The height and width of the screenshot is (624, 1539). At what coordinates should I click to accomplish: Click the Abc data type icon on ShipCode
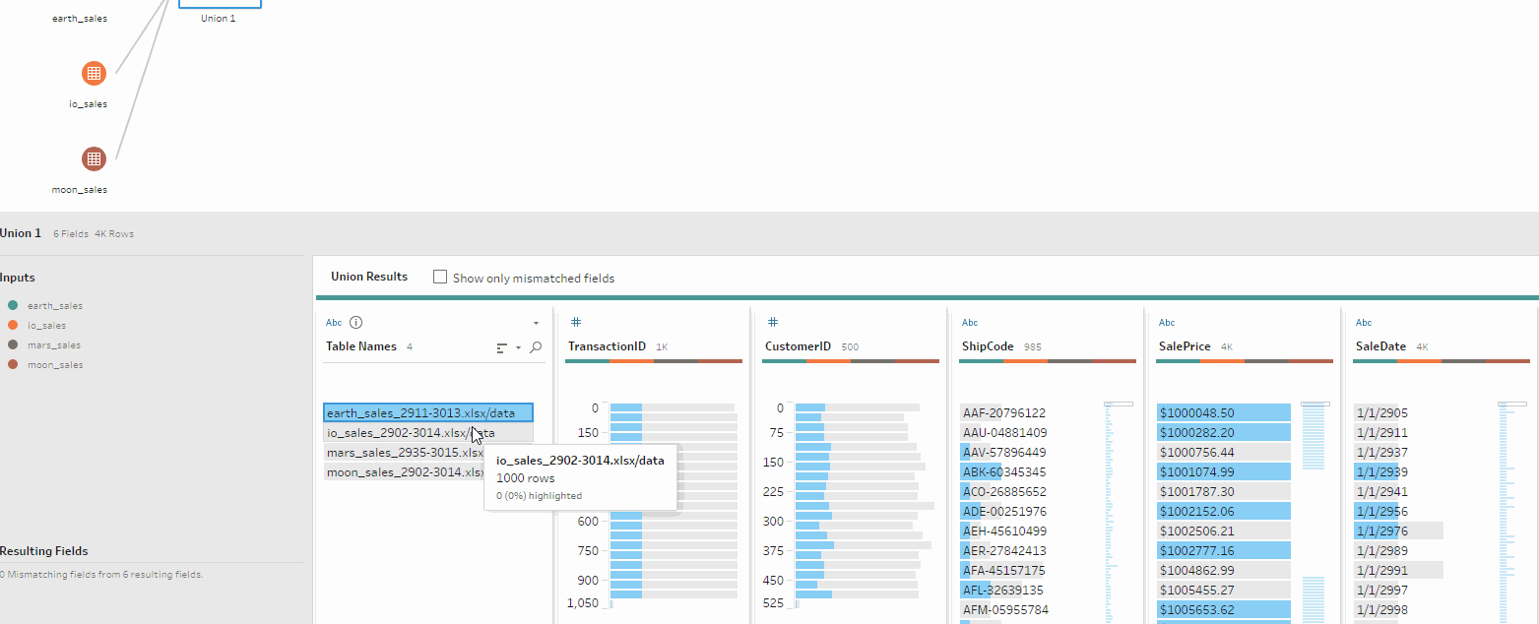pyautogui.click(x=969, y=322)
